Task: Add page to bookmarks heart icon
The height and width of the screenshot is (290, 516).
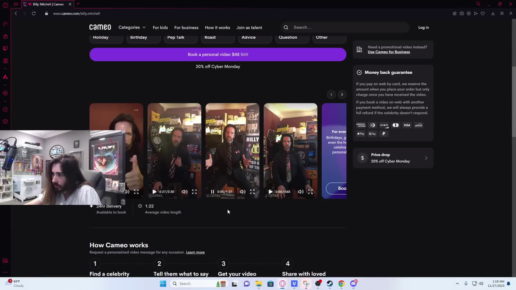Action: pyautogui.click(x=483, y=13)
